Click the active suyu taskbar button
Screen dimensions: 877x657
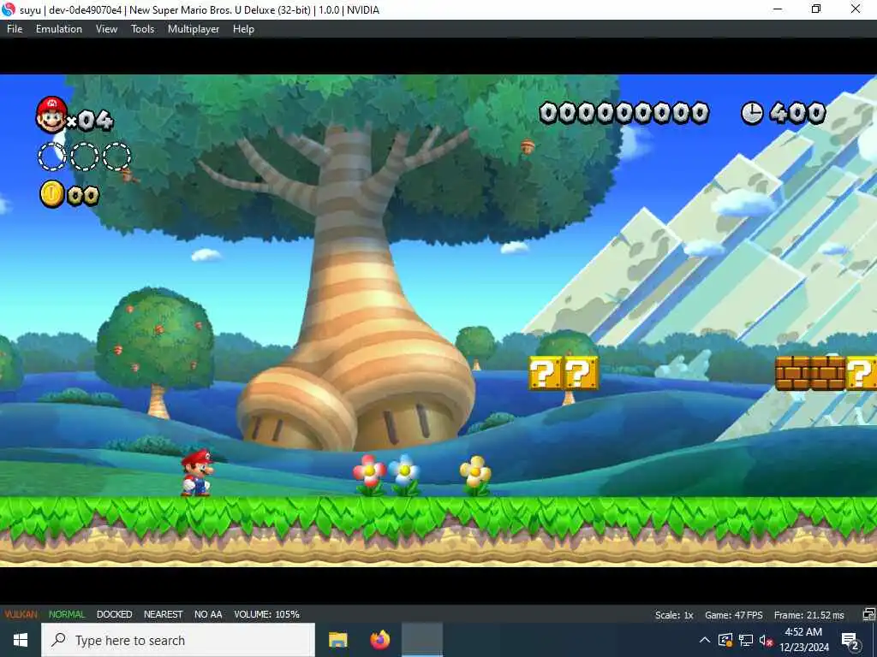[422, 640]
